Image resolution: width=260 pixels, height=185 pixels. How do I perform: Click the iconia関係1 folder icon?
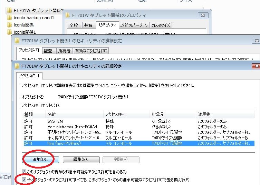[10, 32]
